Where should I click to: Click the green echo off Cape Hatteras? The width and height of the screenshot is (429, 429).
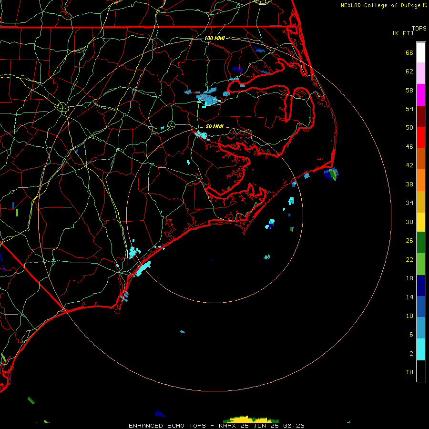coord(331,174)
